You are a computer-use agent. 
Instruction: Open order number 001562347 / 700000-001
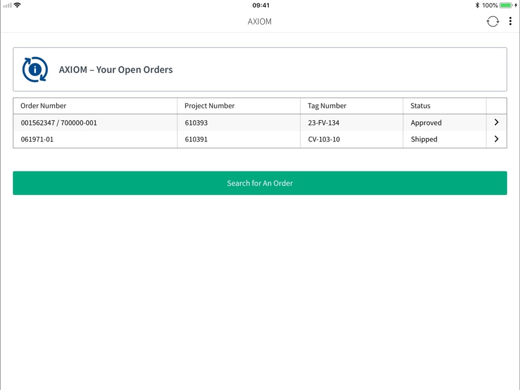point(59,123)
